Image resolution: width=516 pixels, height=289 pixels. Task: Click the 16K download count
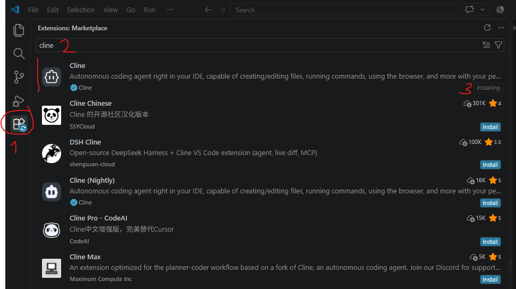(476, 181)
